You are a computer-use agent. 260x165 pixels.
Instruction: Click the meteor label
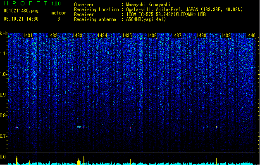59,13
